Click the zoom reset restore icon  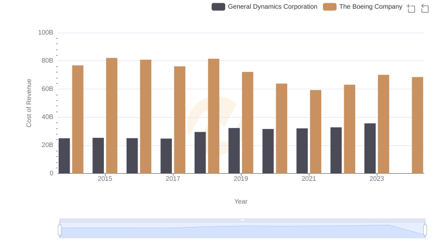click(x=425, y=8)
